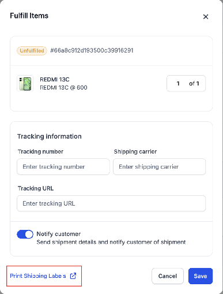Save the fulfillment

[x=201, y=276]
